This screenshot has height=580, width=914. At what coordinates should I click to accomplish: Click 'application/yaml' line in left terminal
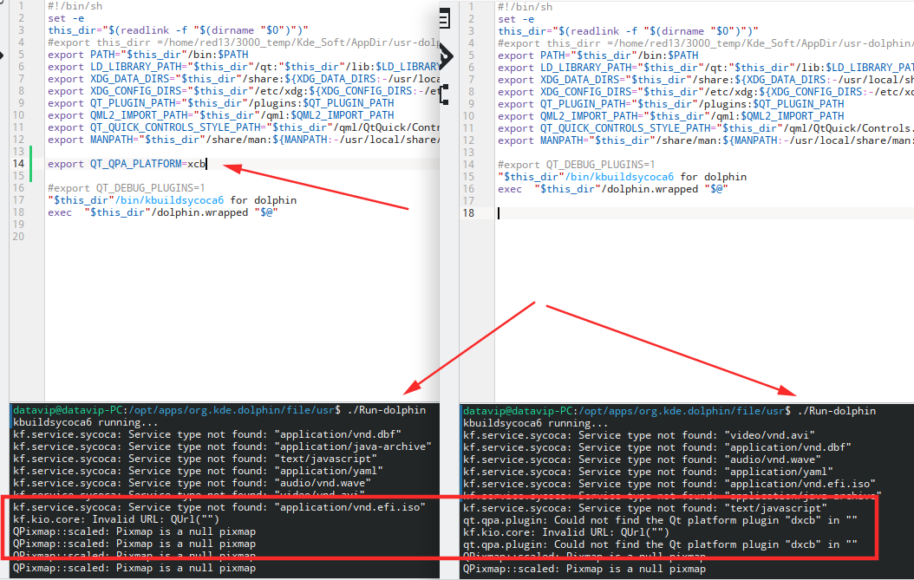199,471
